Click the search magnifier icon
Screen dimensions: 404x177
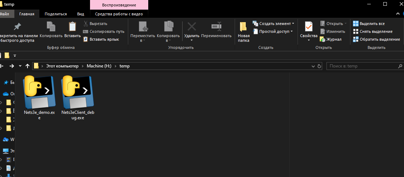400,66
